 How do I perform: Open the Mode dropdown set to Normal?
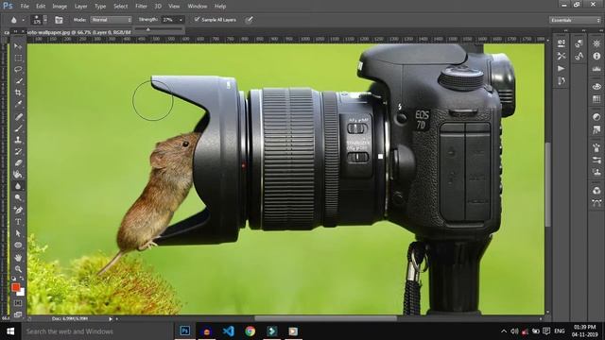pyautogui.click(x=112, y=20)
